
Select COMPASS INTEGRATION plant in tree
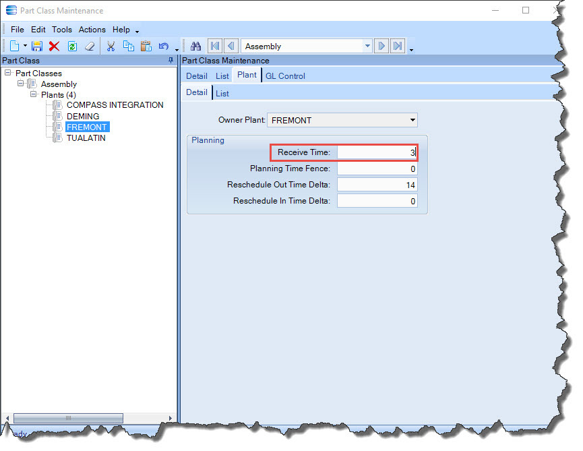[115, 105]
